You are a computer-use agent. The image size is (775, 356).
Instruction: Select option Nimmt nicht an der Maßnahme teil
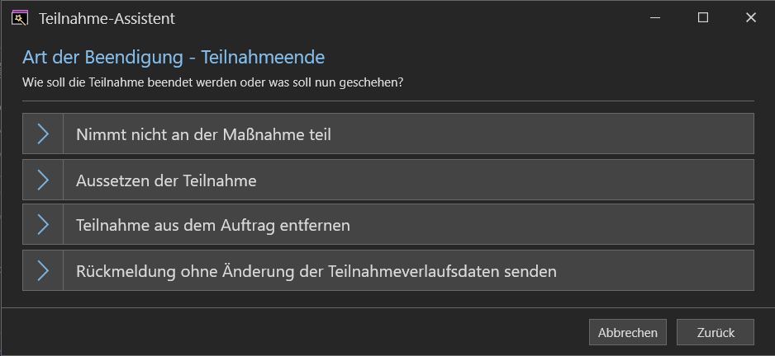click(x=388, y=133)
